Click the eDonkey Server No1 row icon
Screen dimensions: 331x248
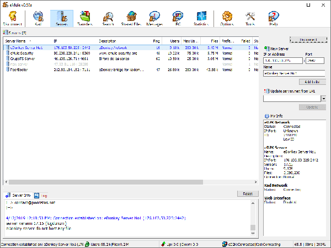[8, 47]
